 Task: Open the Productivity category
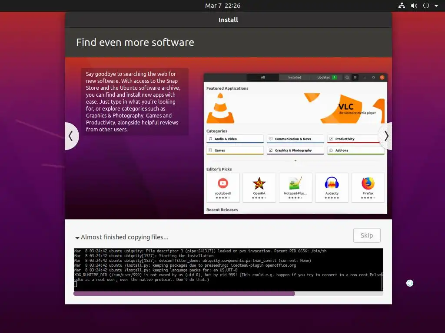click(356, 139)
